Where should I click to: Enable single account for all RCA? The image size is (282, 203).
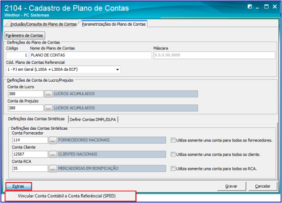click(x=173, y=168)
